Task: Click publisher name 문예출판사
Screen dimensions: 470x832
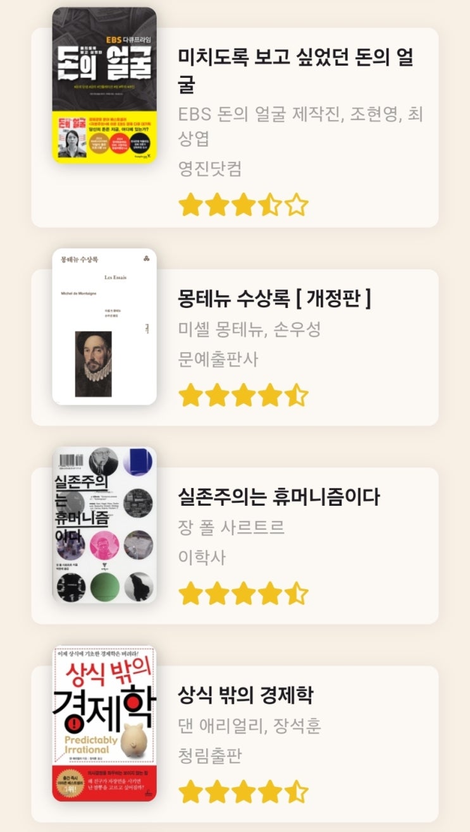Action: pyautogui.click(x=218, y=359)
